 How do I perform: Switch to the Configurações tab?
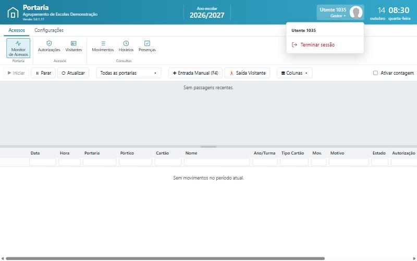tap(49, 30)
